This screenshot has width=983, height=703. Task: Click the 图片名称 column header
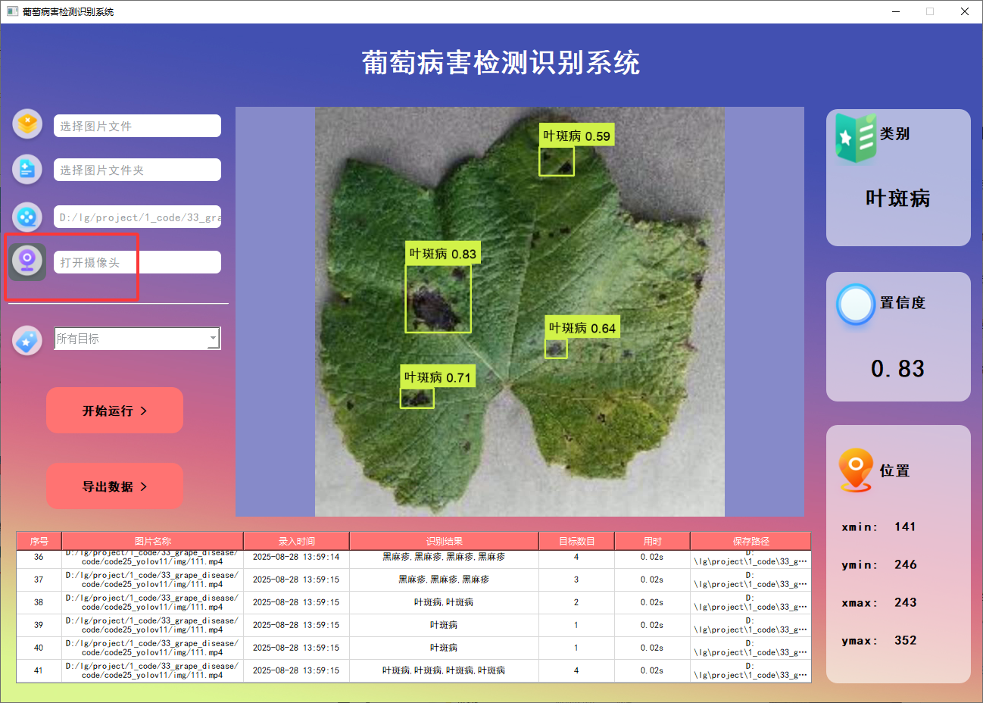152,541
